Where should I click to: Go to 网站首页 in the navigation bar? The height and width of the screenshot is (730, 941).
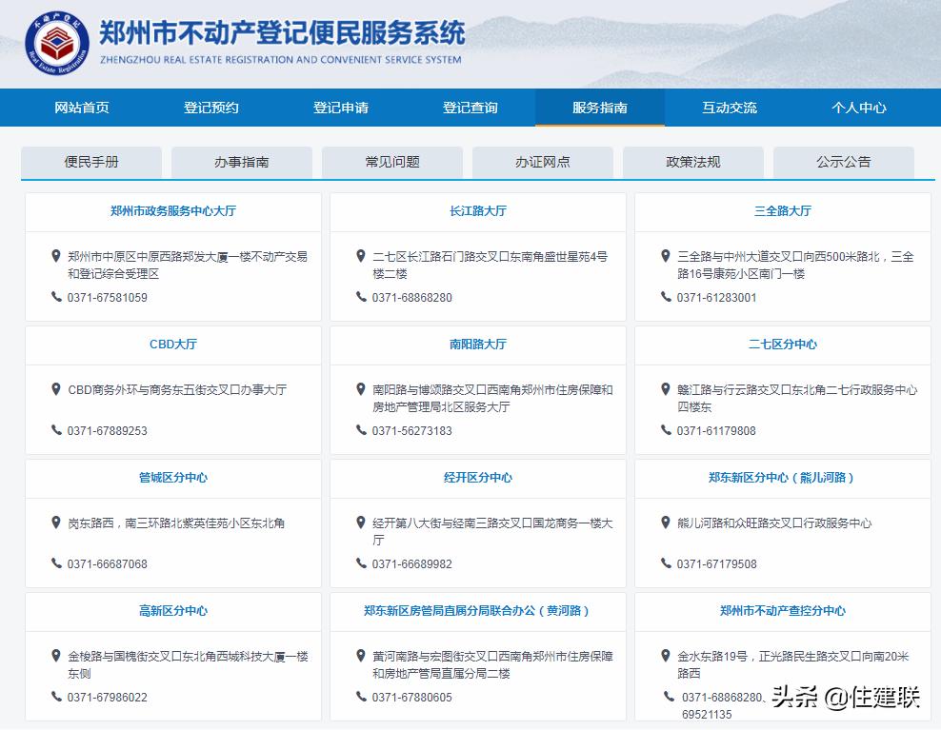[x=82, y=108]
